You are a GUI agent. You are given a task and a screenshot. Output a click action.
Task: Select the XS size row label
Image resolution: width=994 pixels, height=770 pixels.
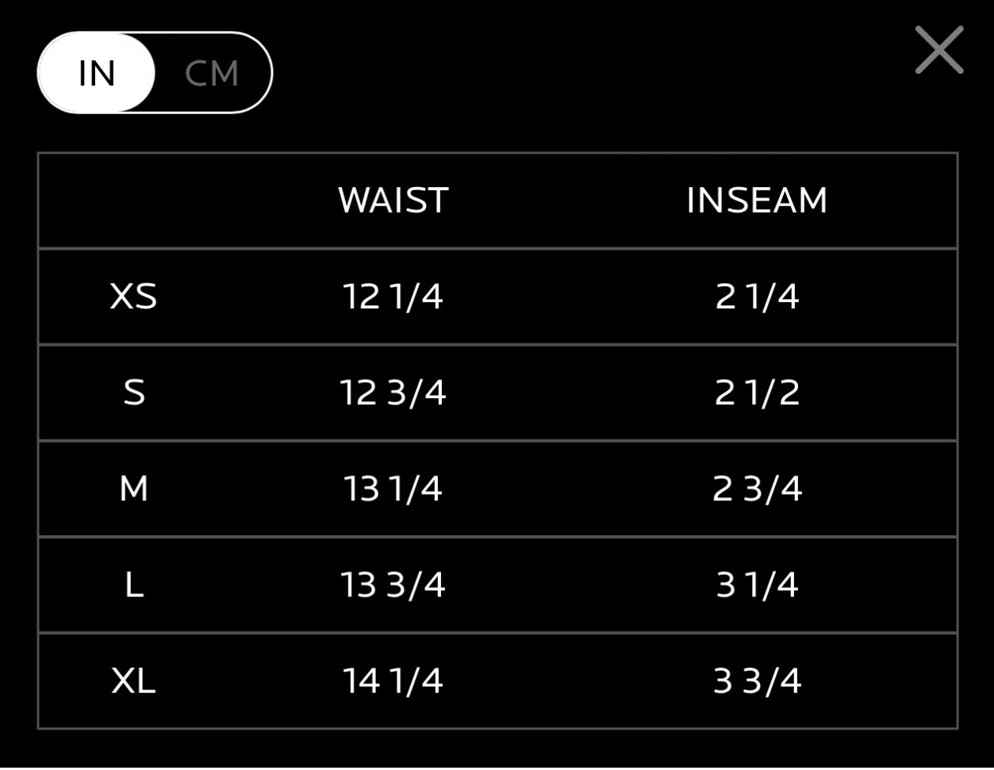pyautogui.click(x=133, y=297)
